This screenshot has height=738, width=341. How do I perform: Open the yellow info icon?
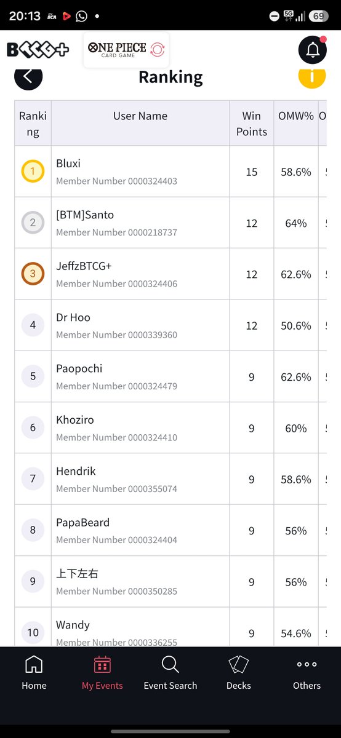pos(312,77)
